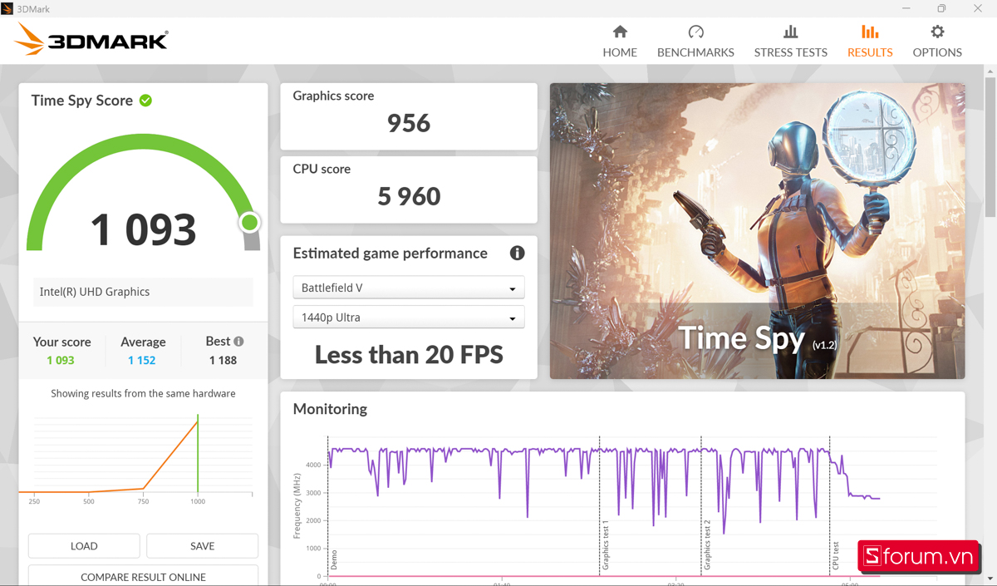997x586 pixels.
Task: Click the green marker on the score gauge
Action: click(x=249, y=222)
